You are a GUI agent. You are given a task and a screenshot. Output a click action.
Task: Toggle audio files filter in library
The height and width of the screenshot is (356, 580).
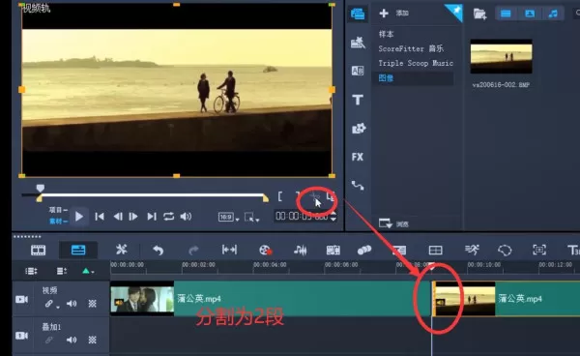pyautogui.click(x=553, y=15)
